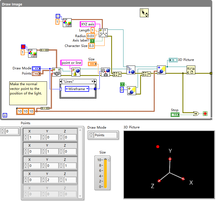This screenshot has height=201, width=218.
Task: Click the Points array scrollbar up arrow
Action: click(80, 130)
